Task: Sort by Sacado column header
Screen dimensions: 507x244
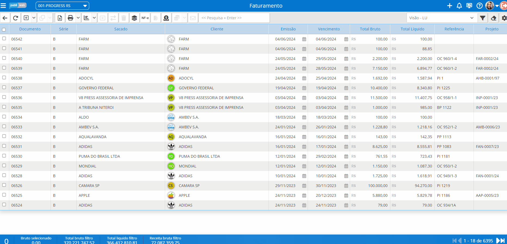Action: pyautogui.click(x=121, y=29)
